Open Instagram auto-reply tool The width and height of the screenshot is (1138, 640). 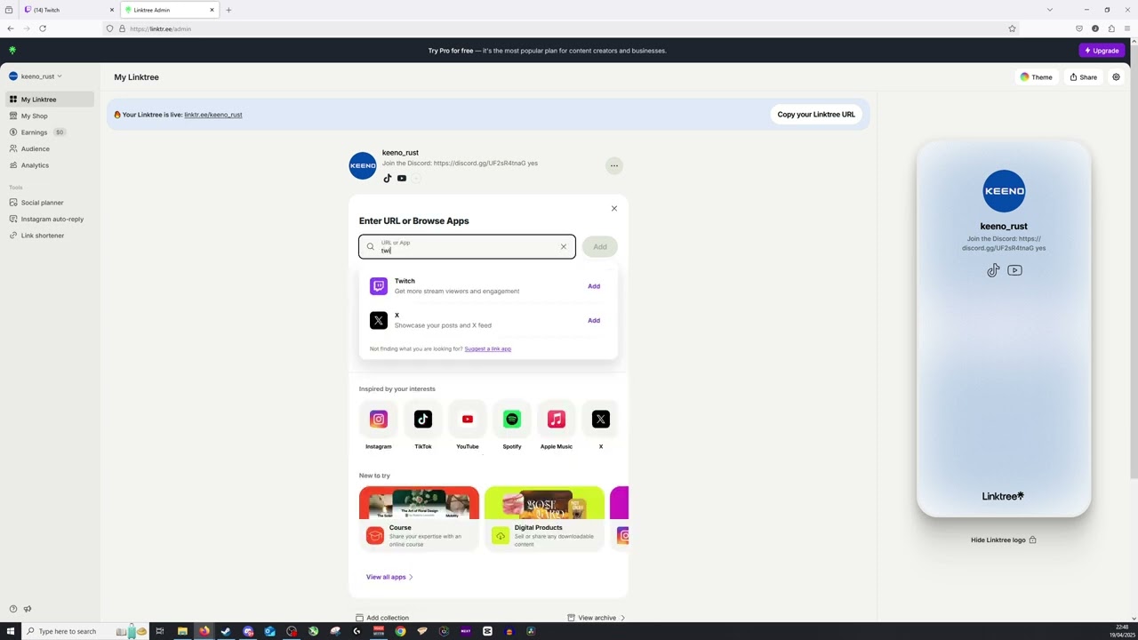pyautogui.click(x=52, y=219)
